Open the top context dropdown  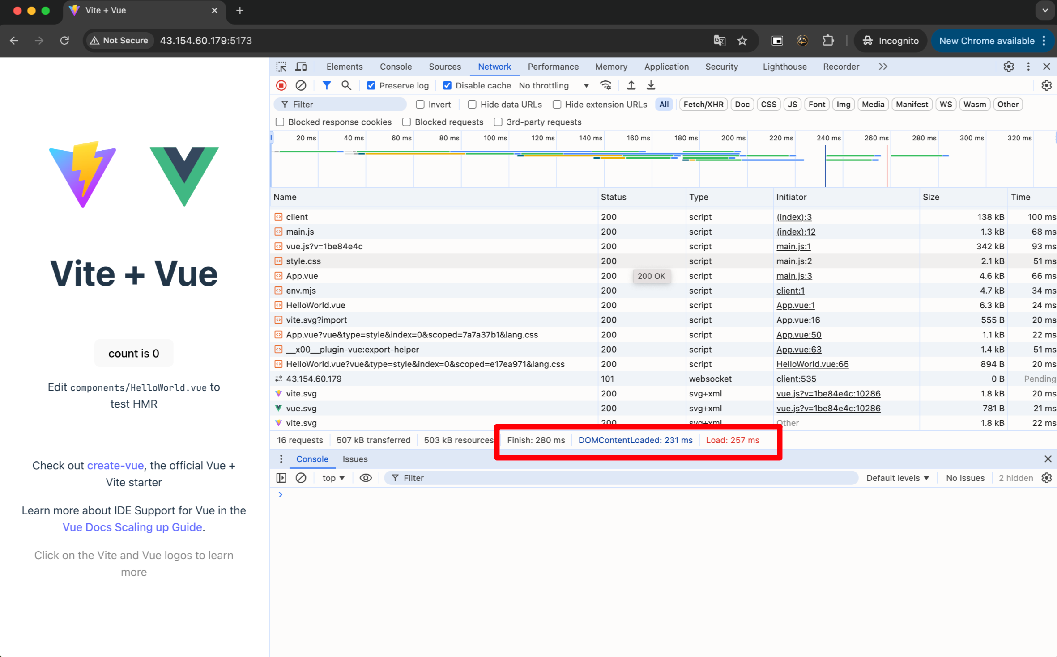tap(333, 478)
